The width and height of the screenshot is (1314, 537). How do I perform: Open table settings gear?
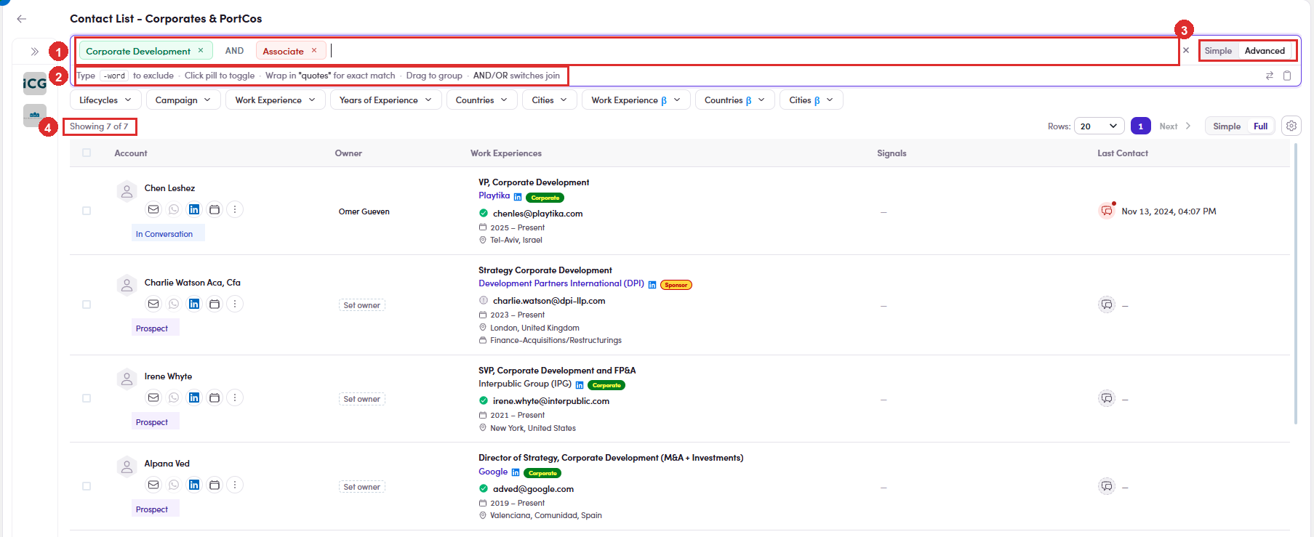coord(1291,126)
